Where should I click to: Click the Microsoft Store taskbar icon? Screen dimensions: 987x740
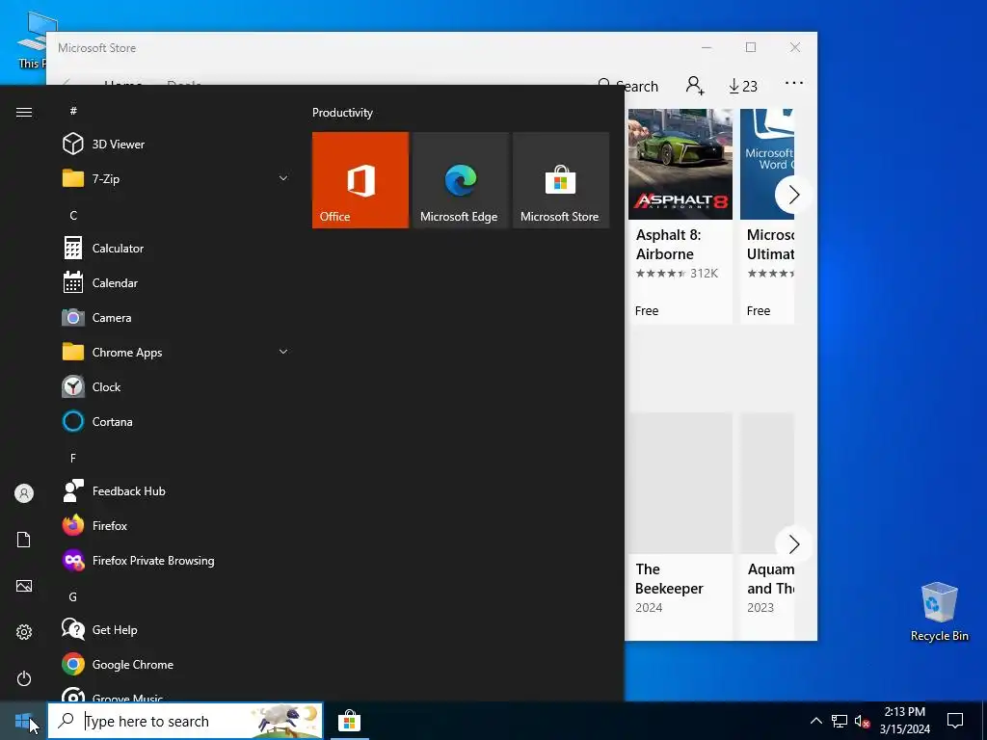point(349,721)
